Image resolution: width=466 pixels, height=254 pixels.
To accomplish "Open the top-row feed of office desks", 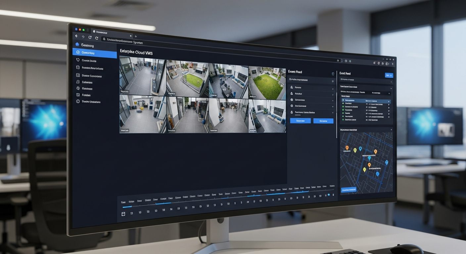I will (x=228, y=81).
